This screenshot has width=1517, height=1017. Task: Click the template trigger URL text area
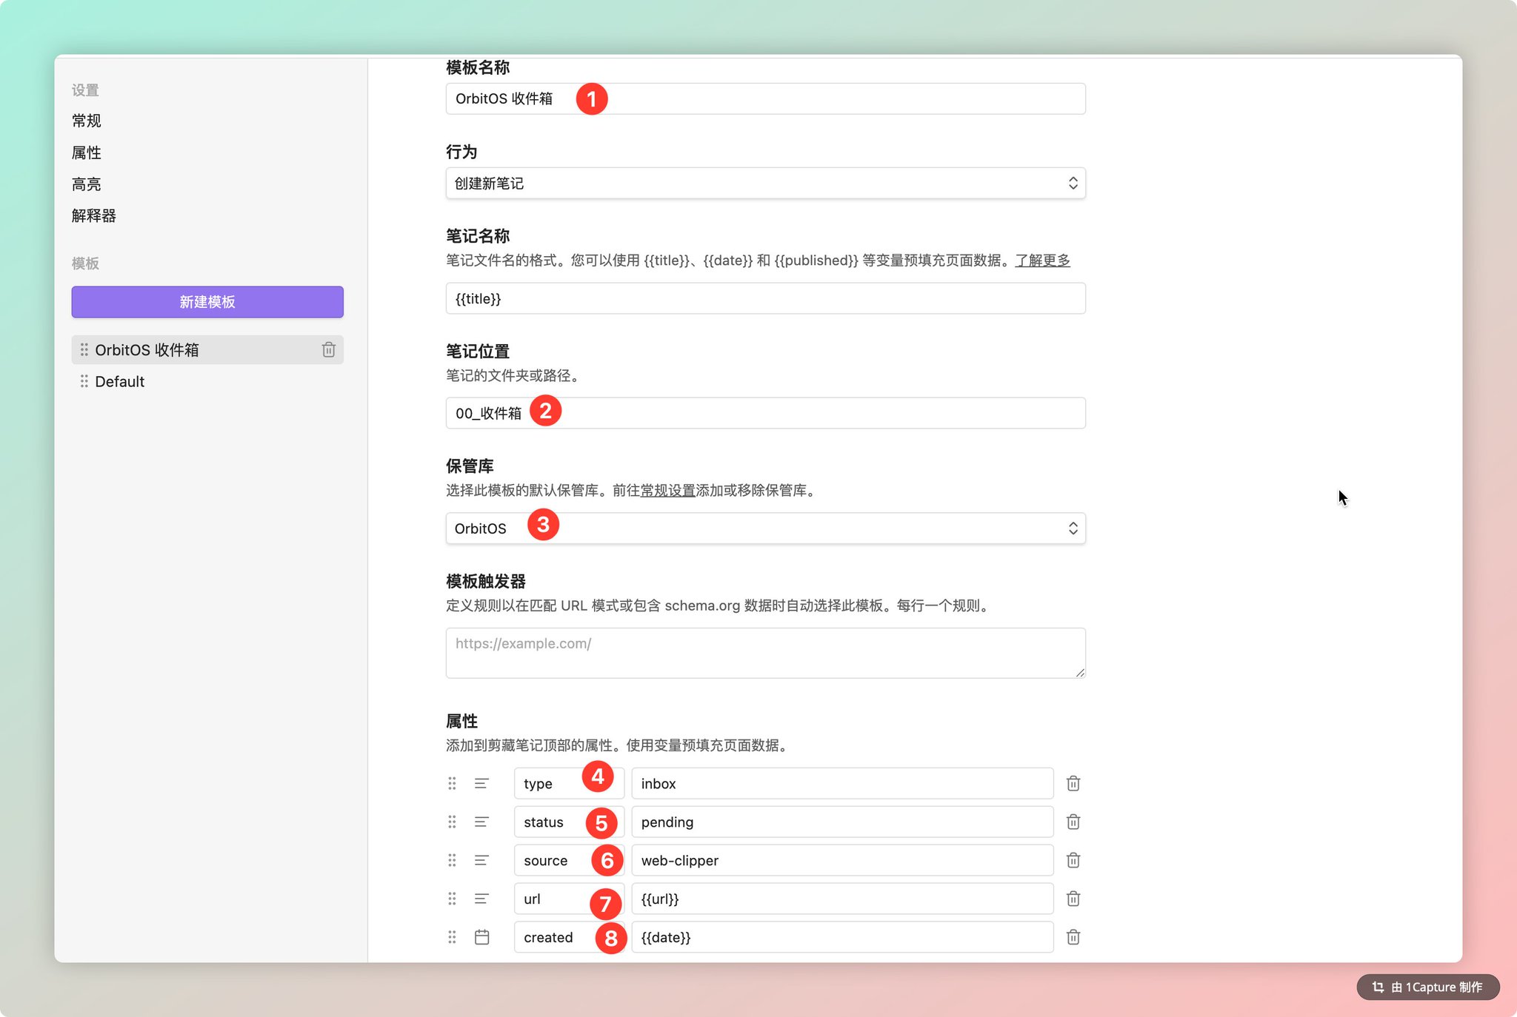(x=765, y=653)
